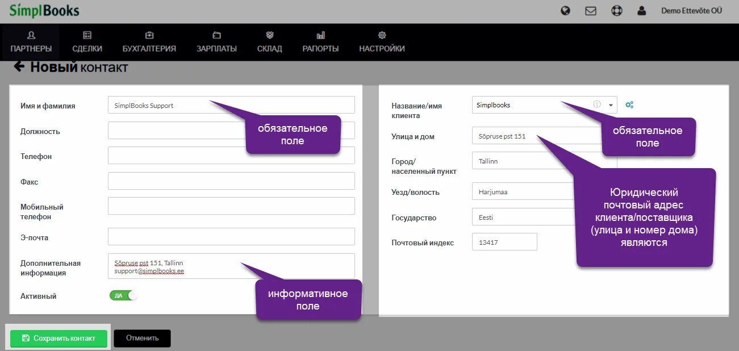This screenshot has width=739, height=351.
Task: Open the ЗАРПЛАТЫ menu
Action: click(216, 43)
